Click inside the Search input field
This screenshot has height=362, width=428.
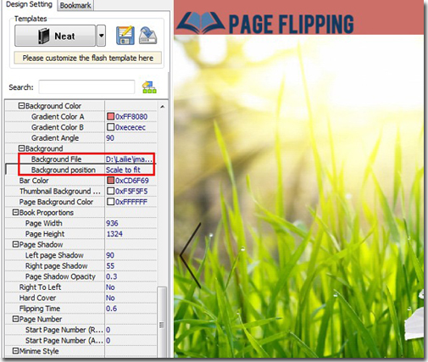[86, 86]
